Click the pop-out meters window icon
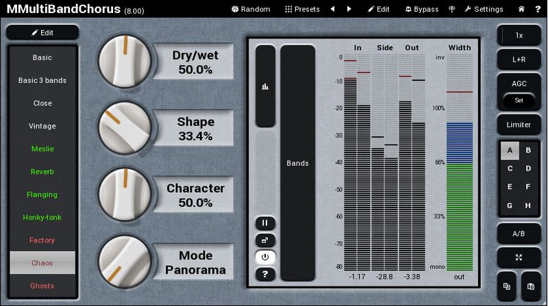Screen dimensions: 548x306 [x=265, y=240]
